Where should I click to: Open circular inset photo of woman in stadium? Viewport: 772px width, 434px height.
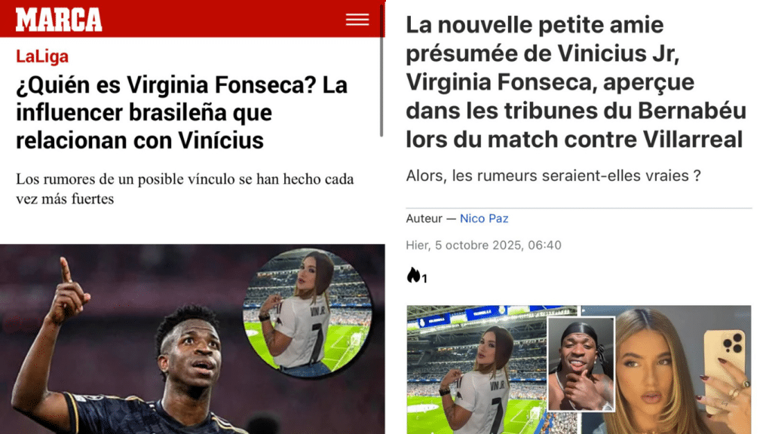coord(308,313)
